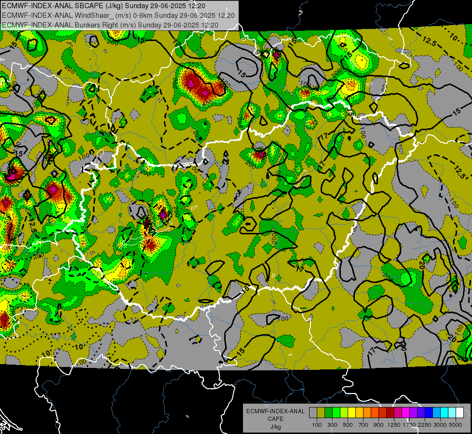Click the amber legend swatch
This screenshot has width=472, height=434.
click(359, 413)
